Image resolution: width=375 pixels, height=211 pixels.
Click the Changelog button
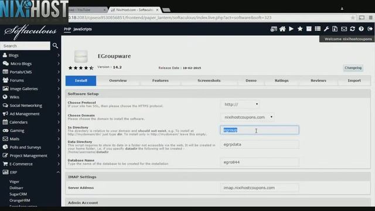click(x=353, y=68)
